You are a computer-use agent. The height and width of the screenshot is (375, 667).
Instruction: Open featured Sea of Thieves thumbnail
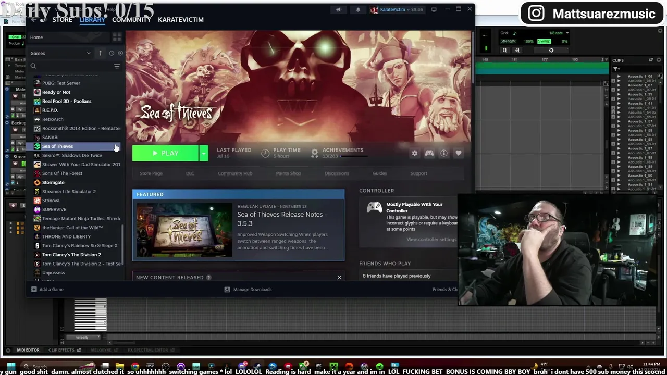184,230
